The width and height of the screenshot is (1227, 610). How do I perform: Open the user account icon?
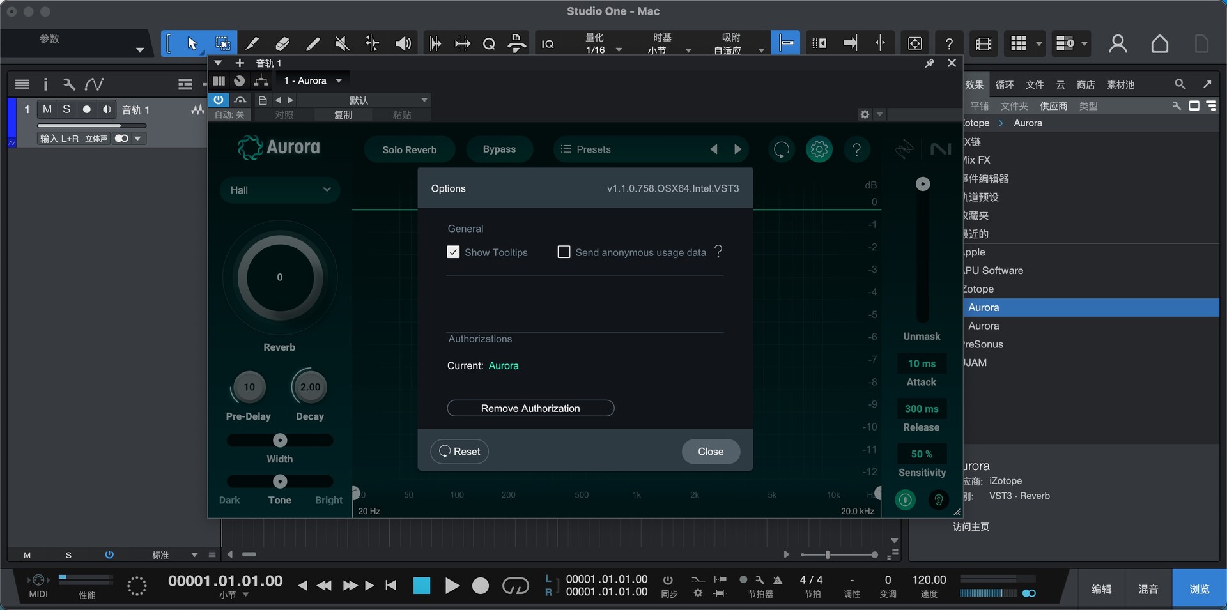[x=1117, y=43]
